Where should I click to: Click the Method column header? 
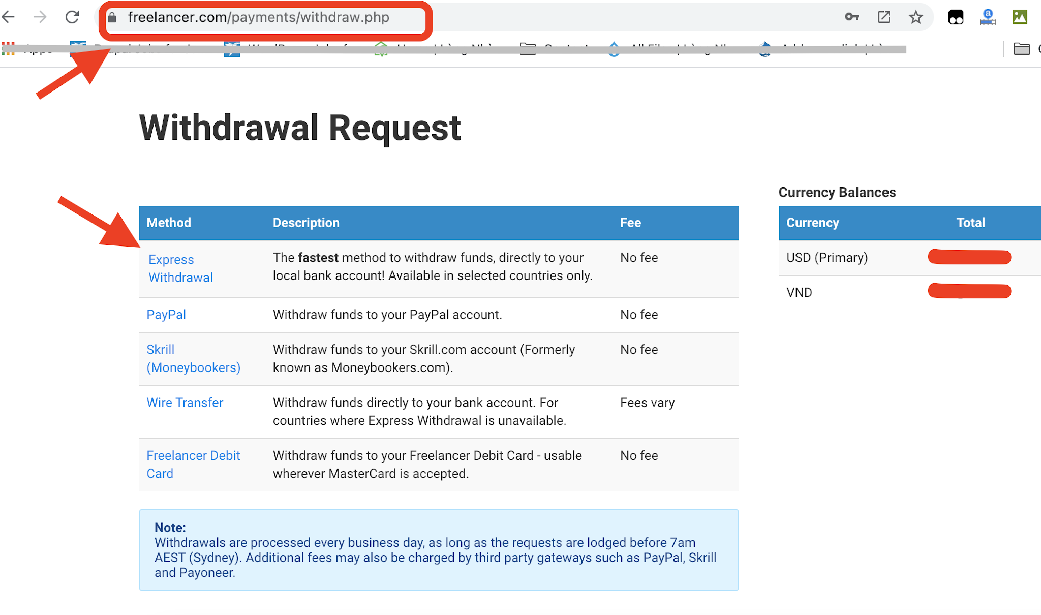click(x=169, y=223)
